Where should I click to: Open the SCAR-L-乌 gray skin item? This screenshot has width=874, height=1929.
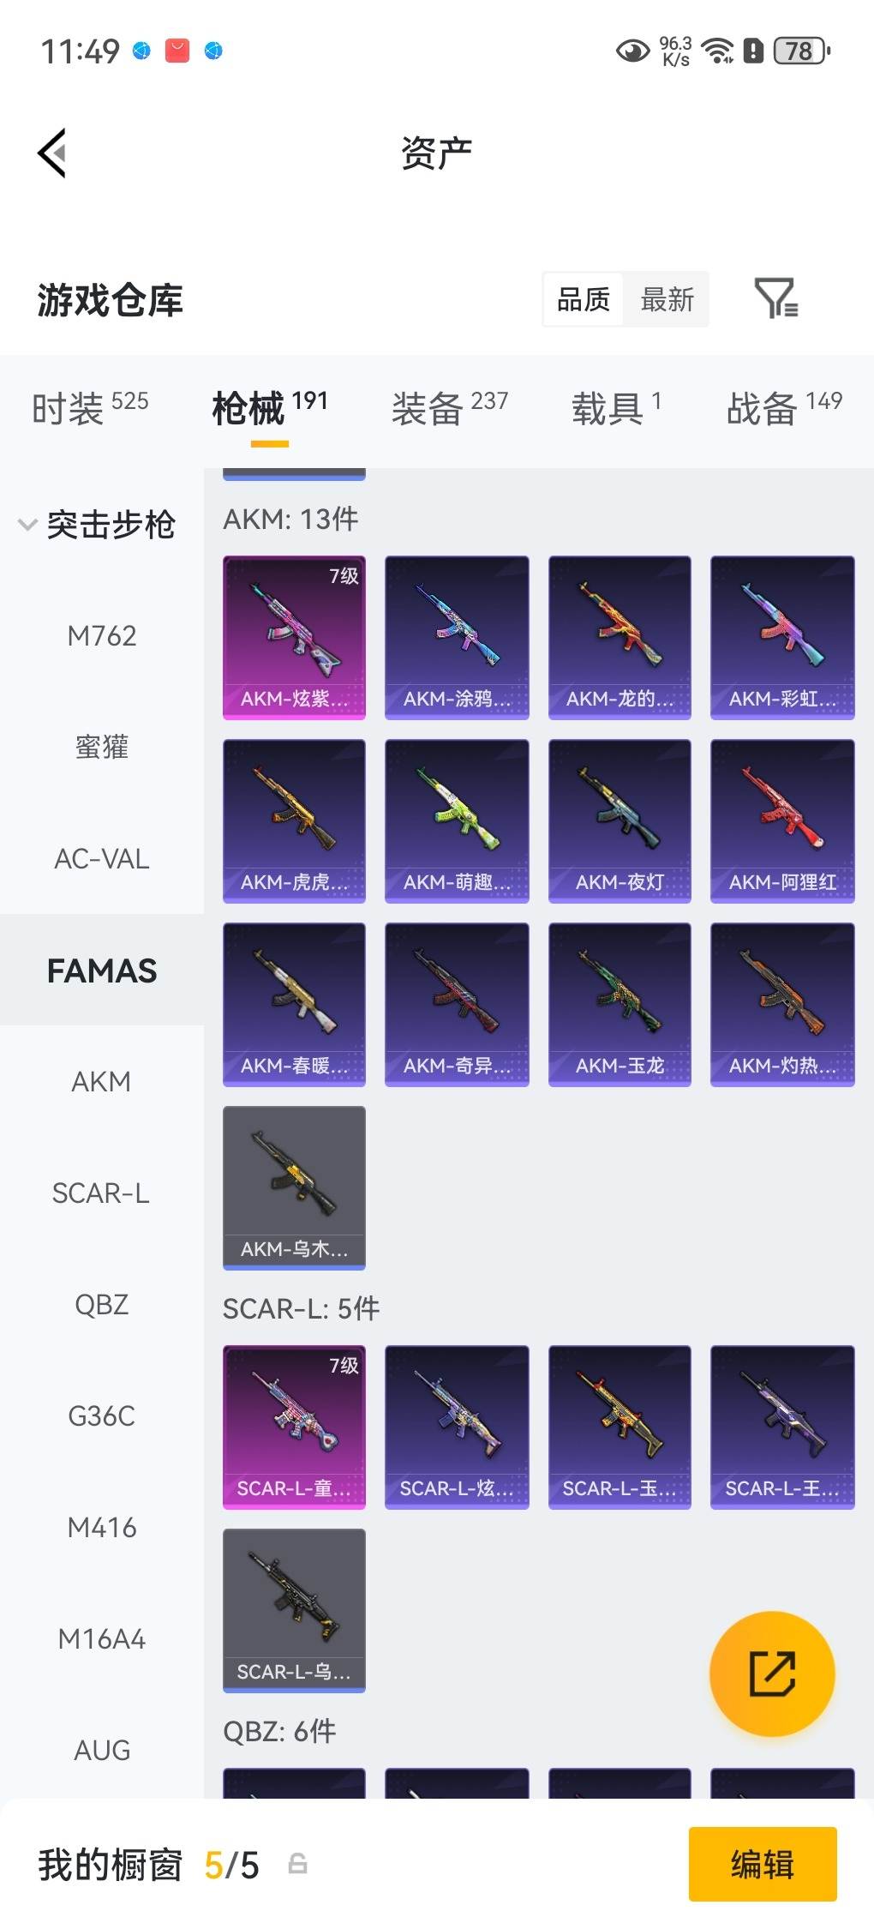click(294, 1610)
